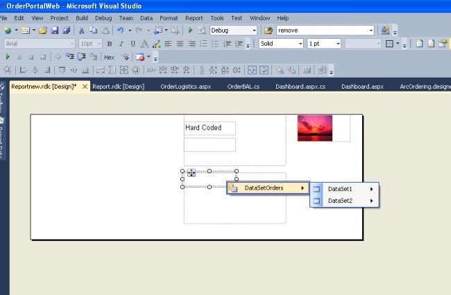Click the numbered list icon

coord(203,44)
